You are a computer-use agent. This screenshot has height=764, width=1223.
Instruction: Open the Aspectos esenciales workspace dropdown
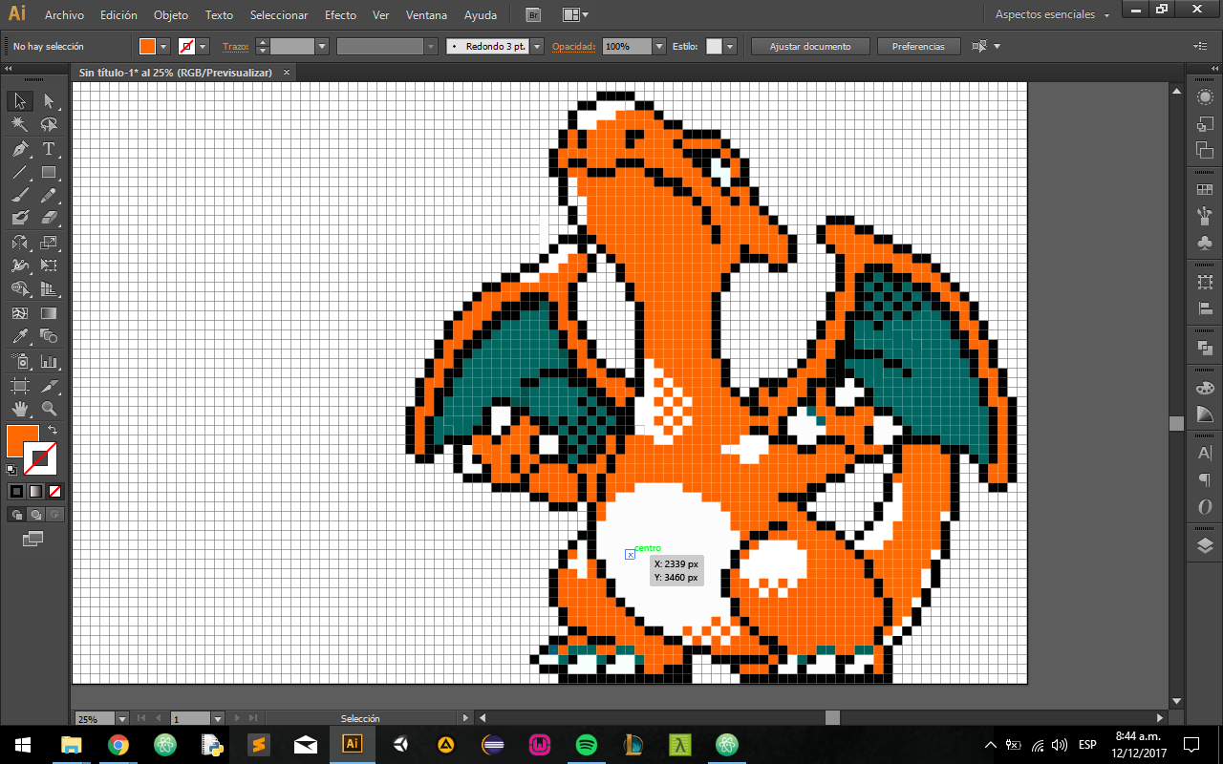[1053, 14]
